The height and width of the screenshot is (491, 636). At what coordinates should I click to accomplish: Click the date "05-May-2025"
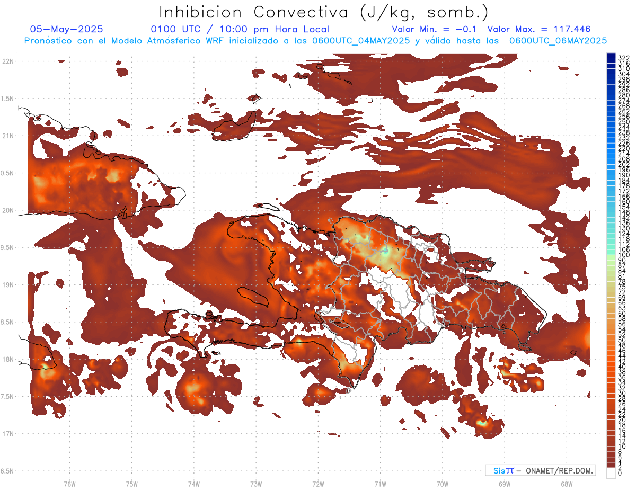pos(66,29)
